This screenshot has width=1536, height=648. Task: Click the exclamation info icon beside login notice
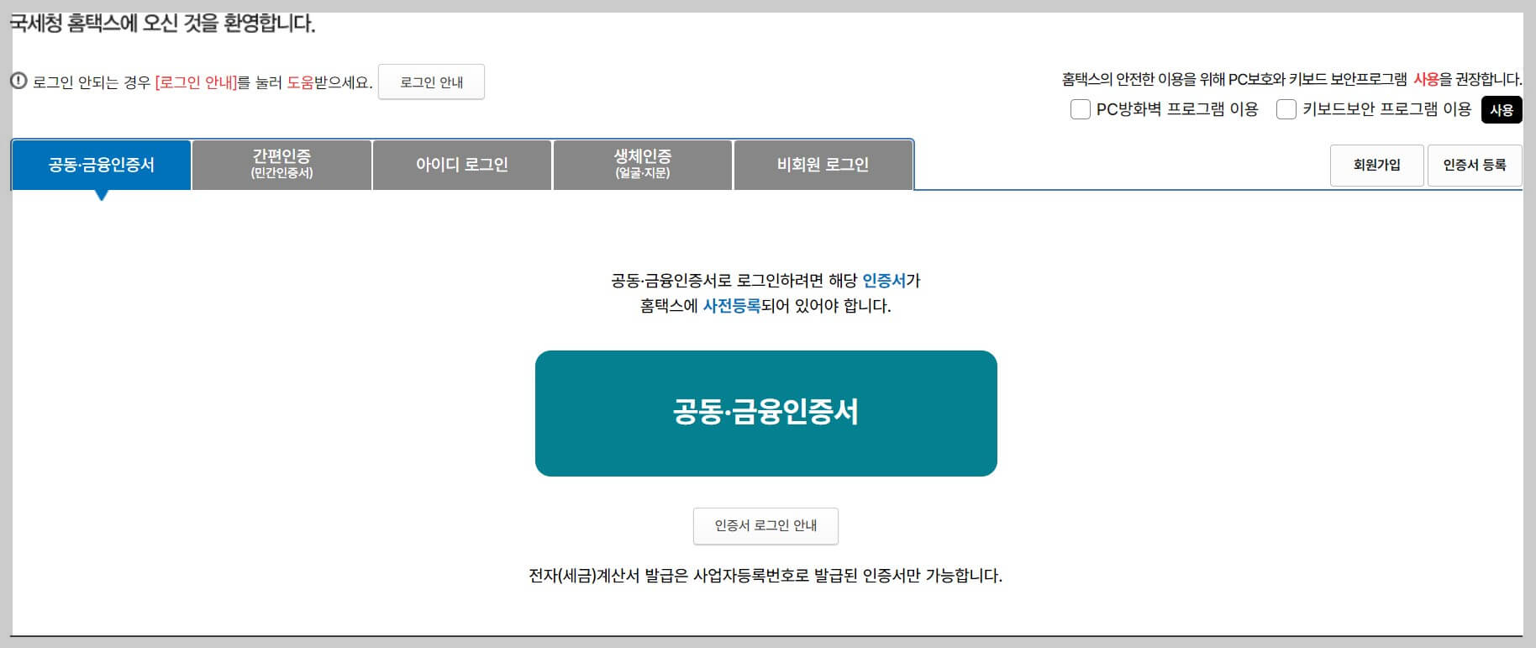point(18,82)
